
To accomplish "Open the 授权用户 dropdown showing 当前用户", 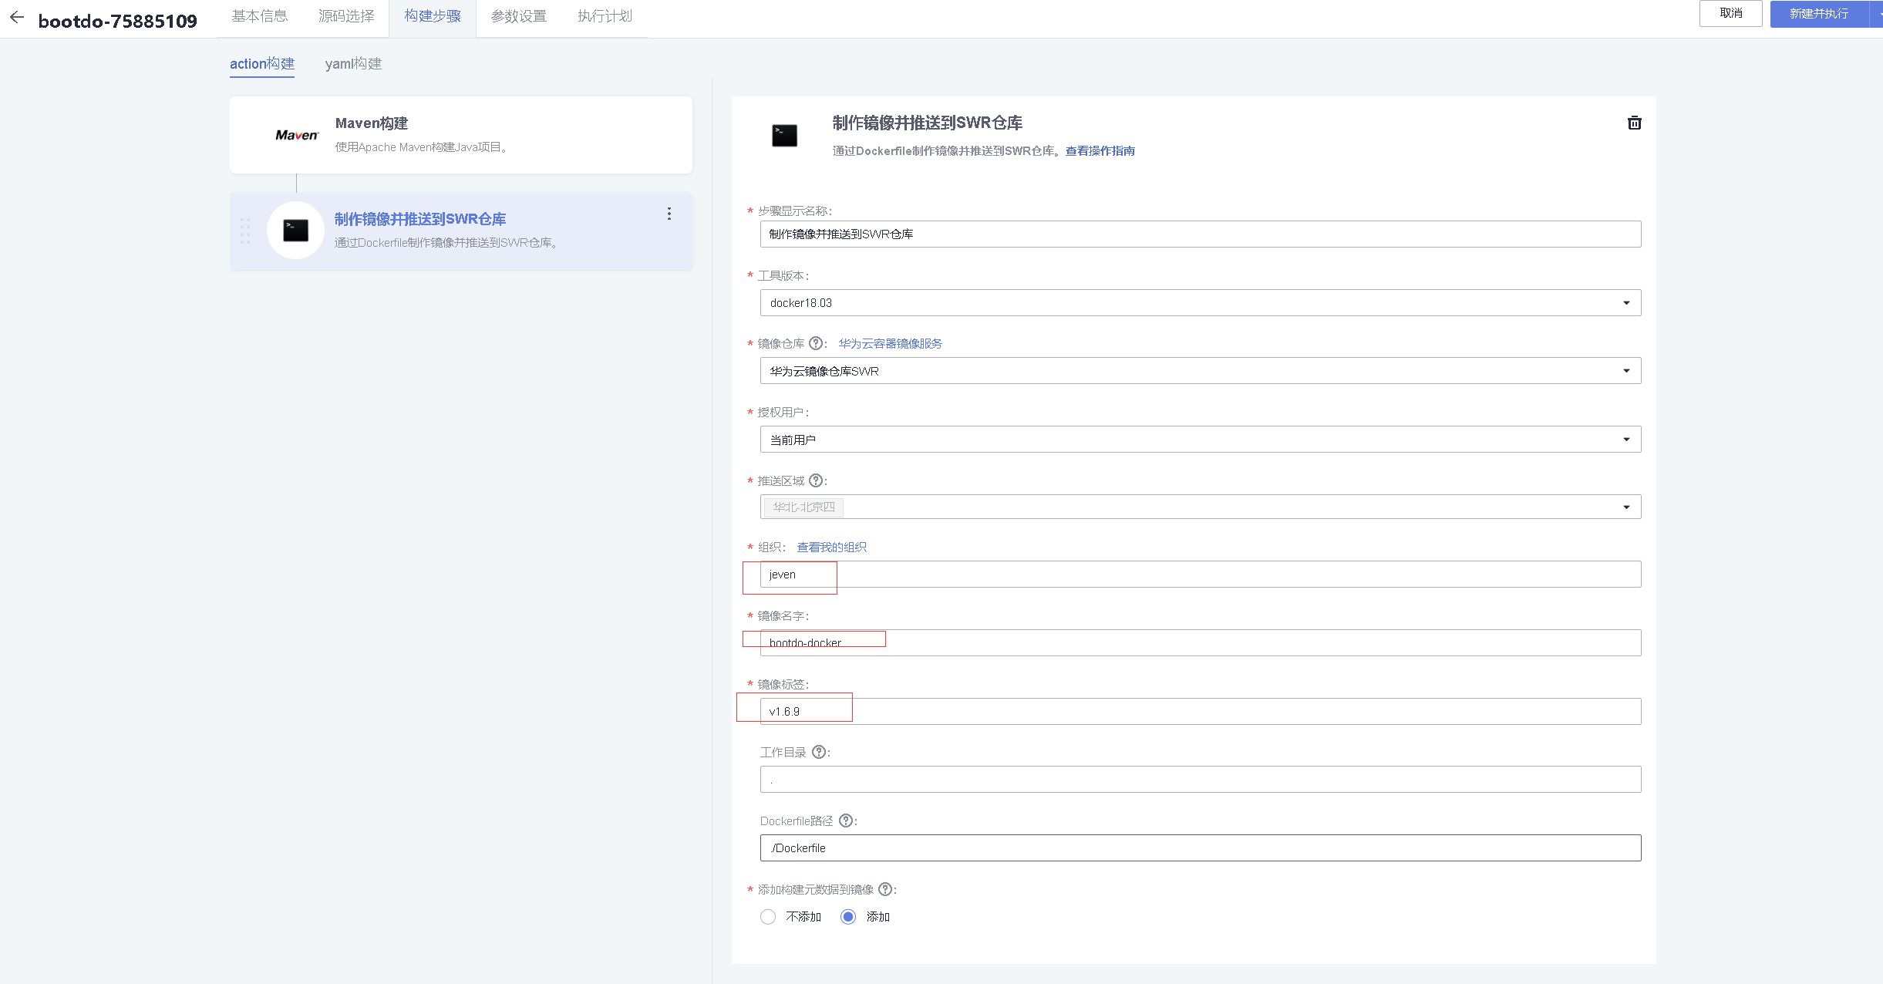I will [1626, 439].
